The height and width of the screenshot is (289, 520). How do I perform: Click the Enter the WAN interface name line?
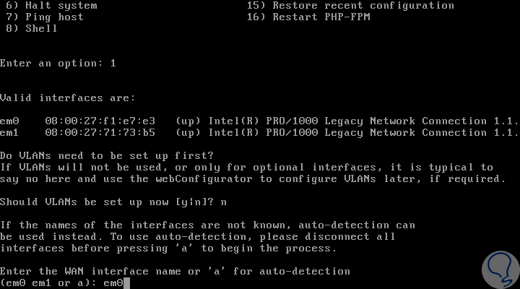pos(175,272)
